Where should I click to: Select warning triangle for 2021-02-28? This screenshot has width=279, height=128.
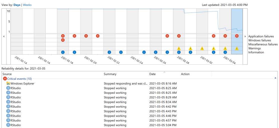[x=179, y=48]
